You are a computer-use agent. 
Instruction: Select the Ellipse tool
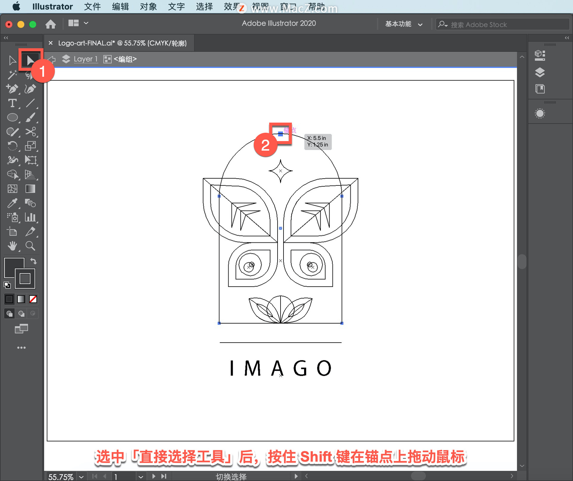click(12, 117)
